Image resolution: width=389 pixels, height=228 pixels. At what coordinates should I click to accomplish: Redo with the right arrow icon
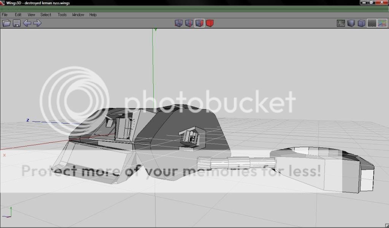pos(37,23)
